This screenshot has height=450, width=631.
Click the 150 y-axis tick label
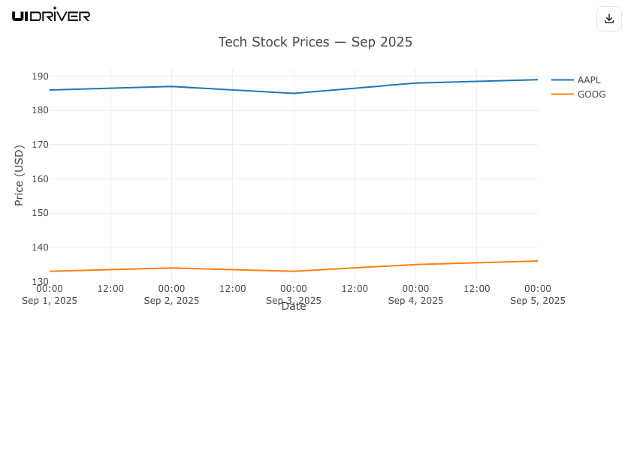click(x=40, y=213)
